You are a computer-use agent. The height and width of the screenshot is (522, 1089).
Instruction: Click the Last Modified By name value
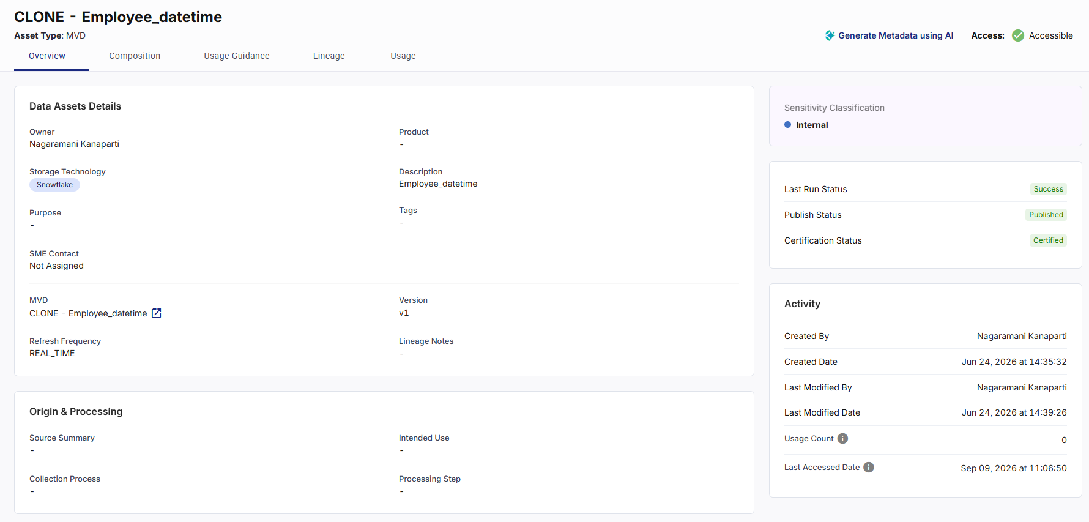[1022, 387]
